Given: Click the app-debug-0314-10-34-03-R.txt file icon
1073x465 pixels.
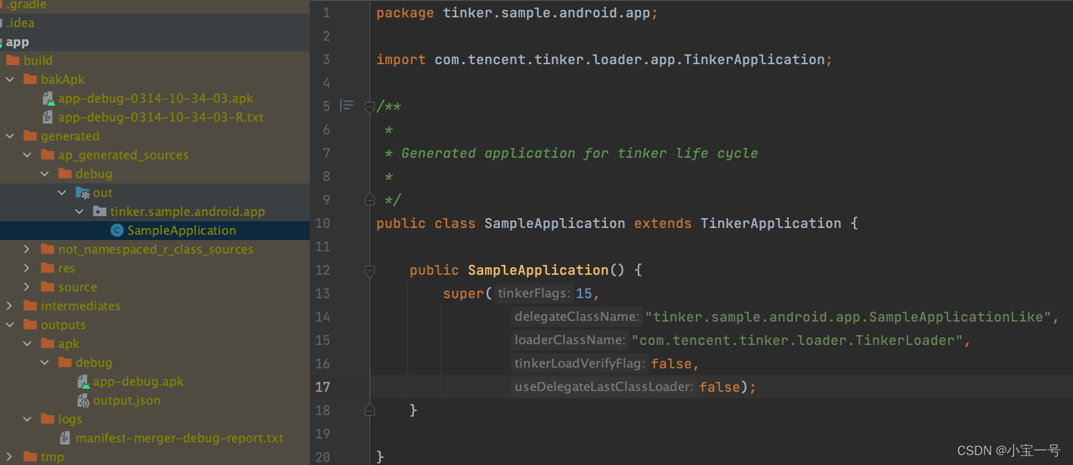Looking at the screenshot, I should [x=48, y=117].
